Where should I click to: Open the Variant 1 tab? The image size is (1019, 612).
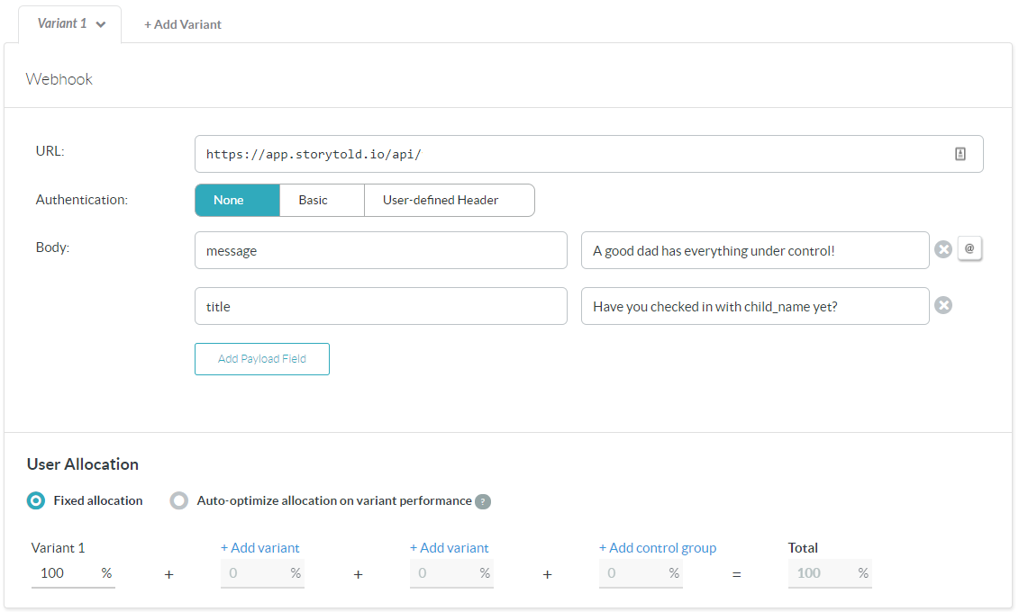[62, 23]
